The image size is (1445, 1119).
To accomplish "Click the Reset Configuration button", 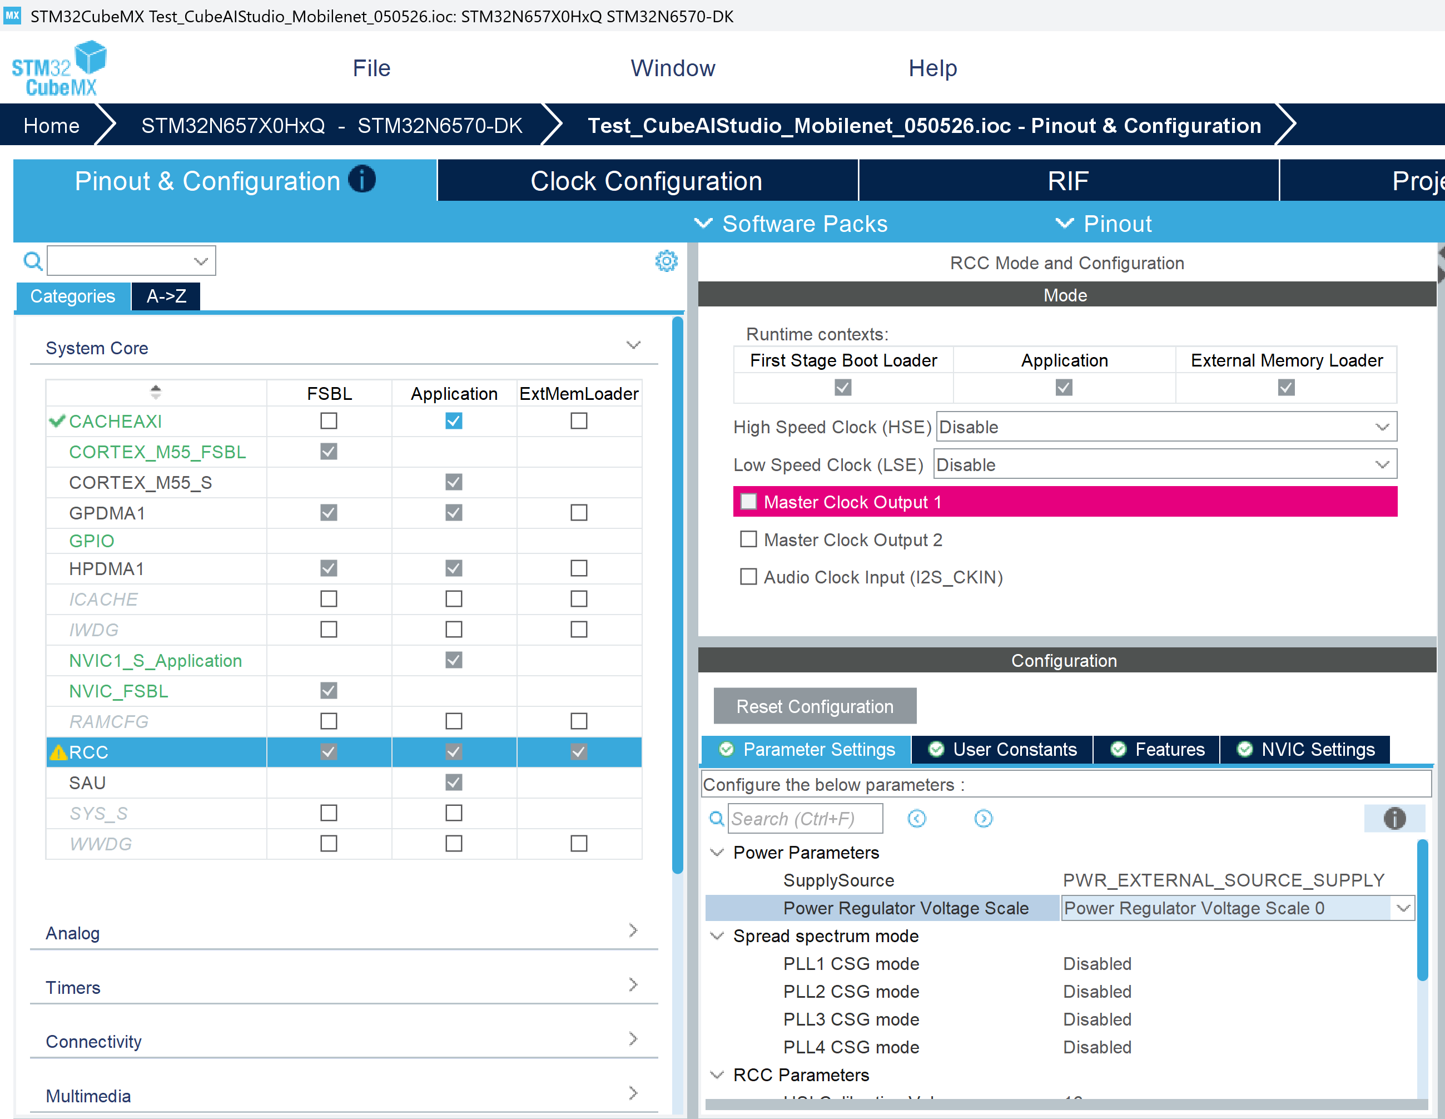I will coord(815,706).
